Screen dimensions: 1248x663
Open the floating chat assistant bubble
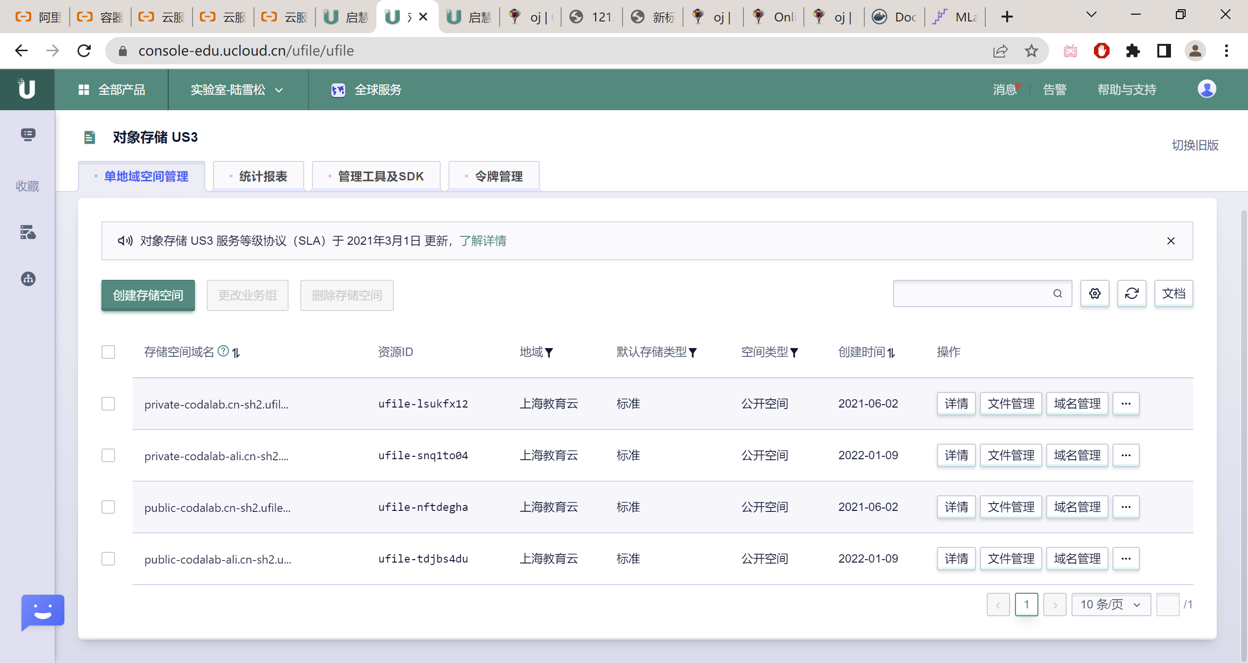[x=43, y=612]
